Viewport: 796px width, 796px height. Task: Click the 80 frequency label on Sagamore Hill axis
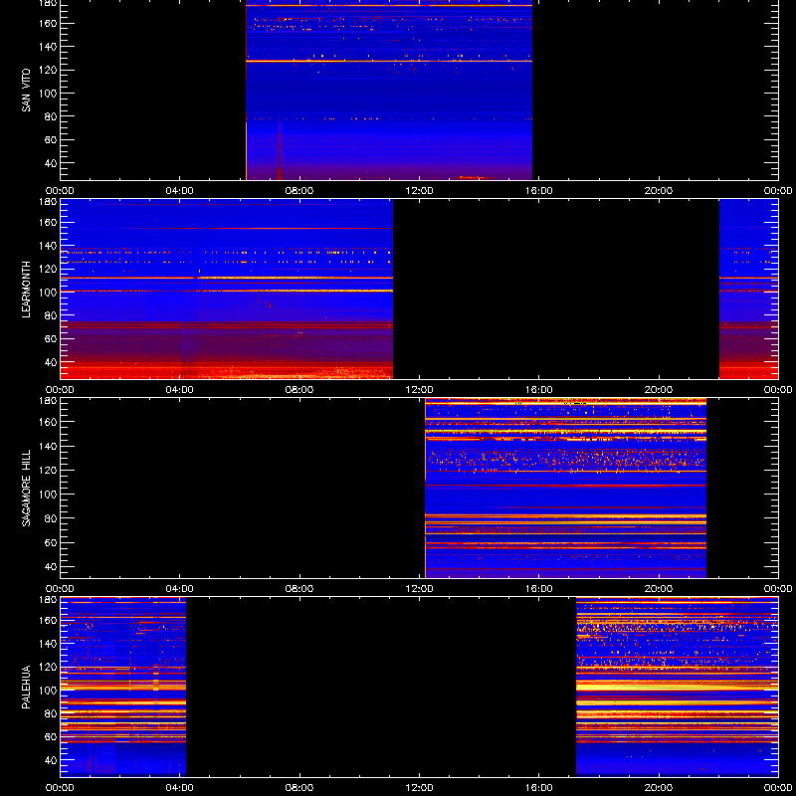click(51, 518)
